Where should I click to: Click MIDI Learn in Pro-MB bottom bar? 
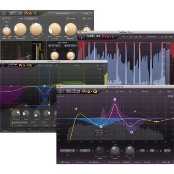[x=7, y=131]
